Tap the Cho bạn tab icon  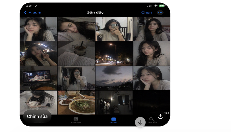(x=76, y=119)
